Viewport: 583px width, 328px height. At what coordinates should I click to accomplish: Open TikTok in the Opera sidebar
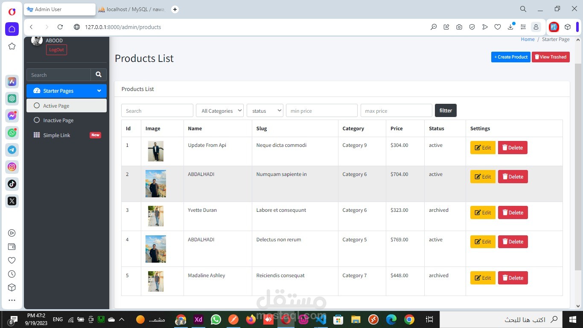coord(12,184)
